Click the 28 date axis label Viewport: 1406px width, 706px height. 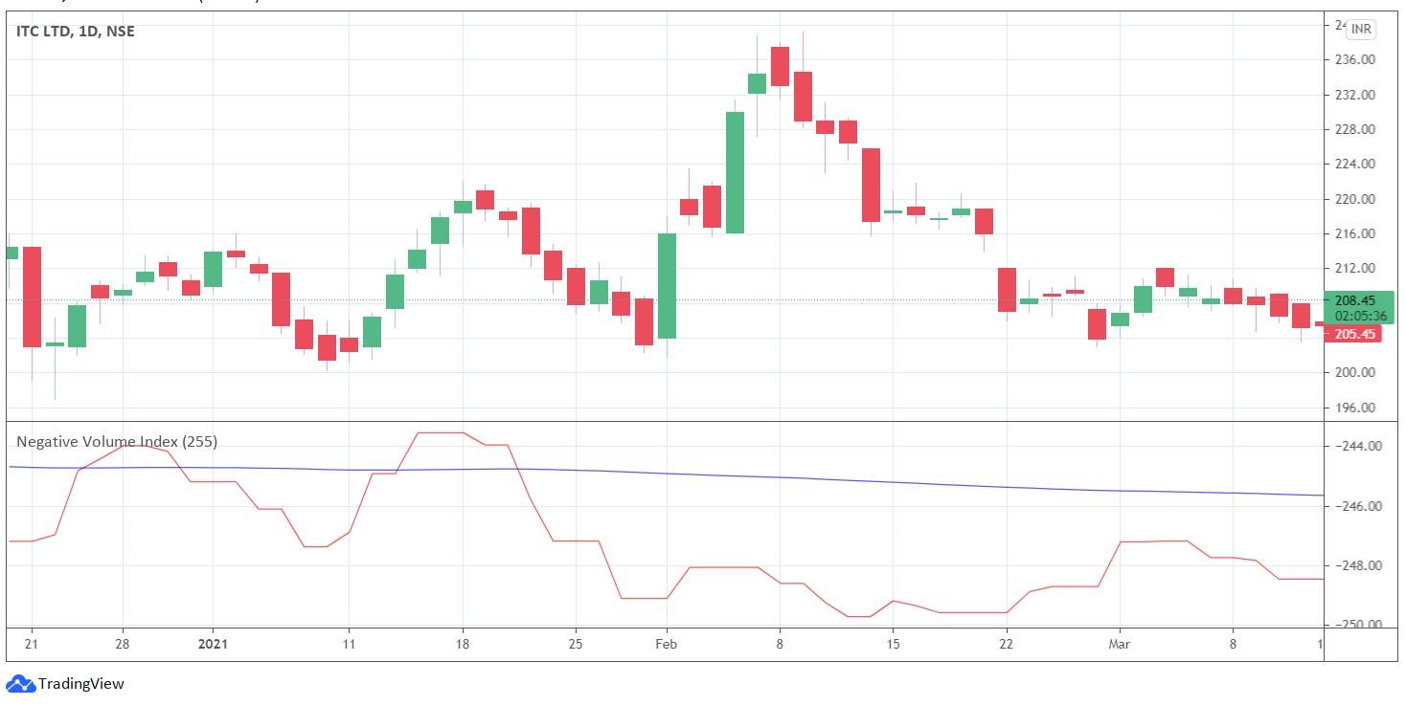pos(123,644)
